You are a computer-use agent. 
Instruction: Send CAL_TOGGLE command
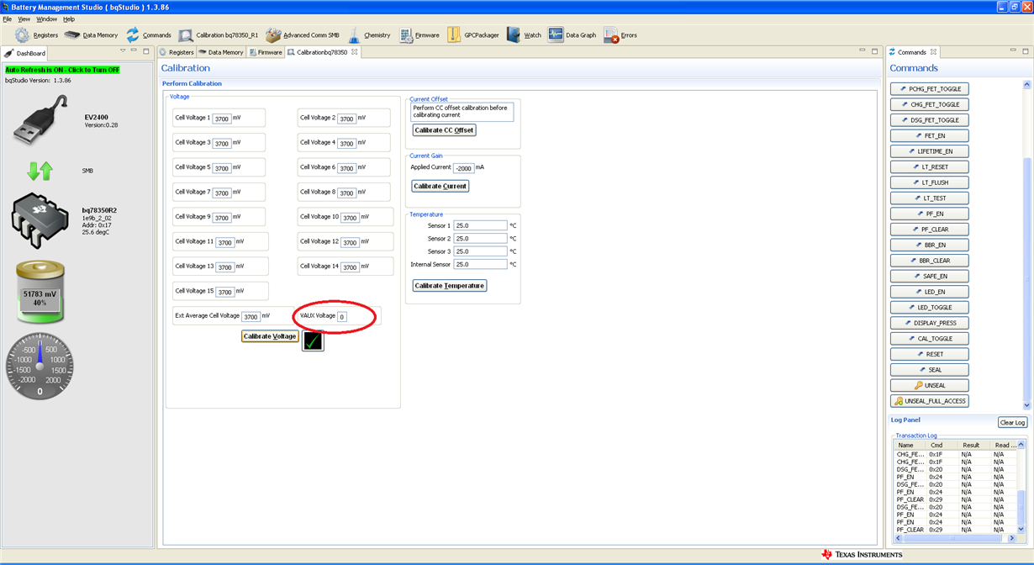click(x=930, y=339)
